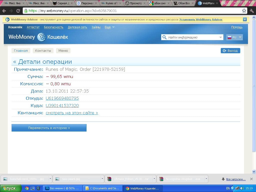Open the Кошелёк menu item
The image size is (256, 192).
click(15, 27)
